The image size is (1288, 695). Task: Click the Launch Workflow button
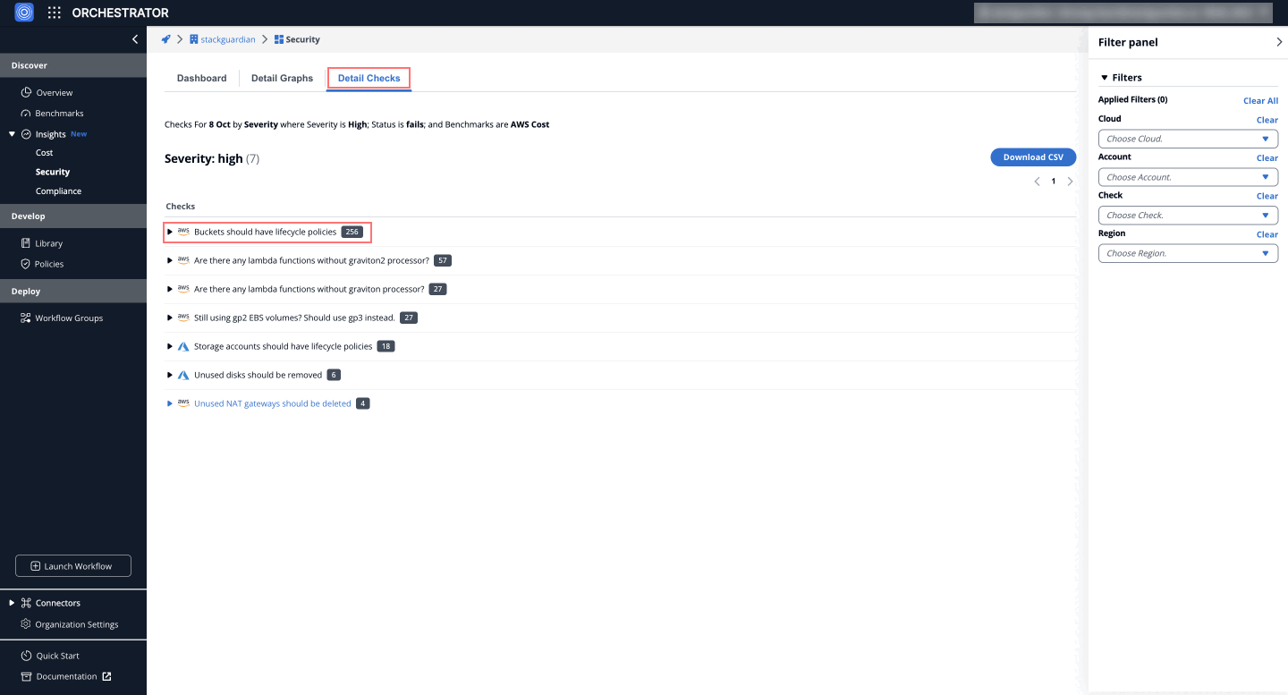73,566
